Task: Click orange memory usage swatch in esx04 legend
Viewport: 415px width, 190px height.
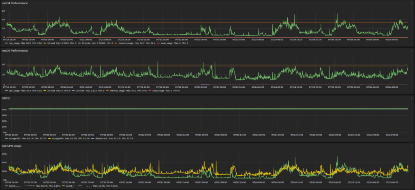Action: [x=116, y=43]
